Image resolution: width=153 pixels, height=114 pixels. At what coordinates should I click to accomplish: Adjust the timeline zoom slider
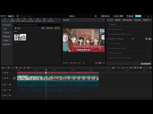(x=141, y=68)
